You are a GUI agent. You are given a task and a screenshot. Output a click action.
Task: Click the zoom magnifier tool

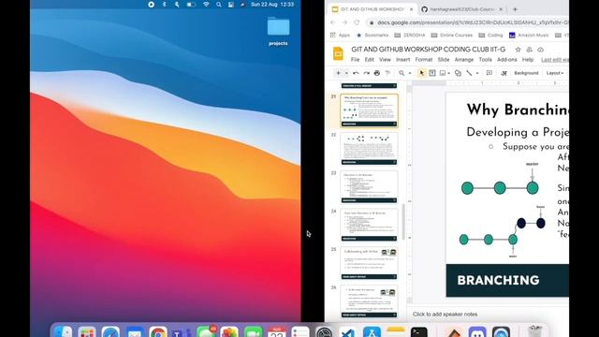click(402, 73)
